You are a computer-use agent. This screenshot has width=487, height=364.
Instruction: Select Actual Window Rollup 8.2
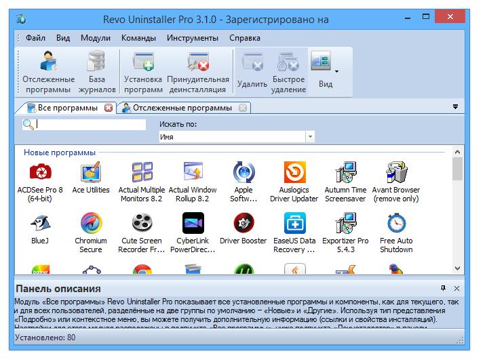click(193, 182)
